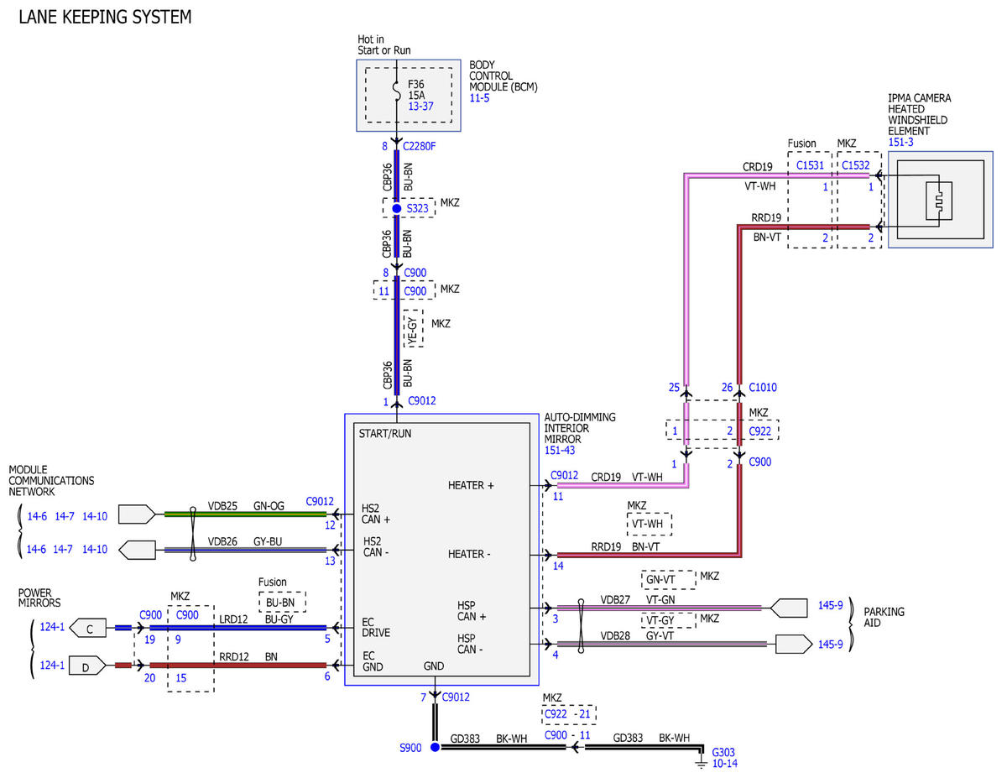
Task: Open the C1531 Fusion connector link
Action: [x=811, y=165]
